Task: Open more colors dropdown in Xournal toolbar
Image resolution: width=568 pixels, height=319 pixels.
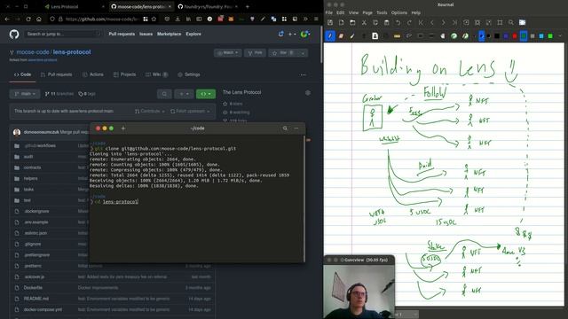Action: (560, 35)
